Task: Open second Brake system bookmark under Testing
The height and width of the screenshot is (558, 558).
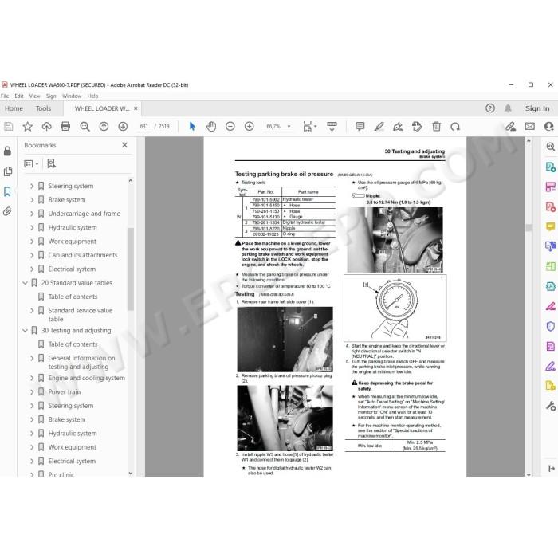Action: pos(66,419)
